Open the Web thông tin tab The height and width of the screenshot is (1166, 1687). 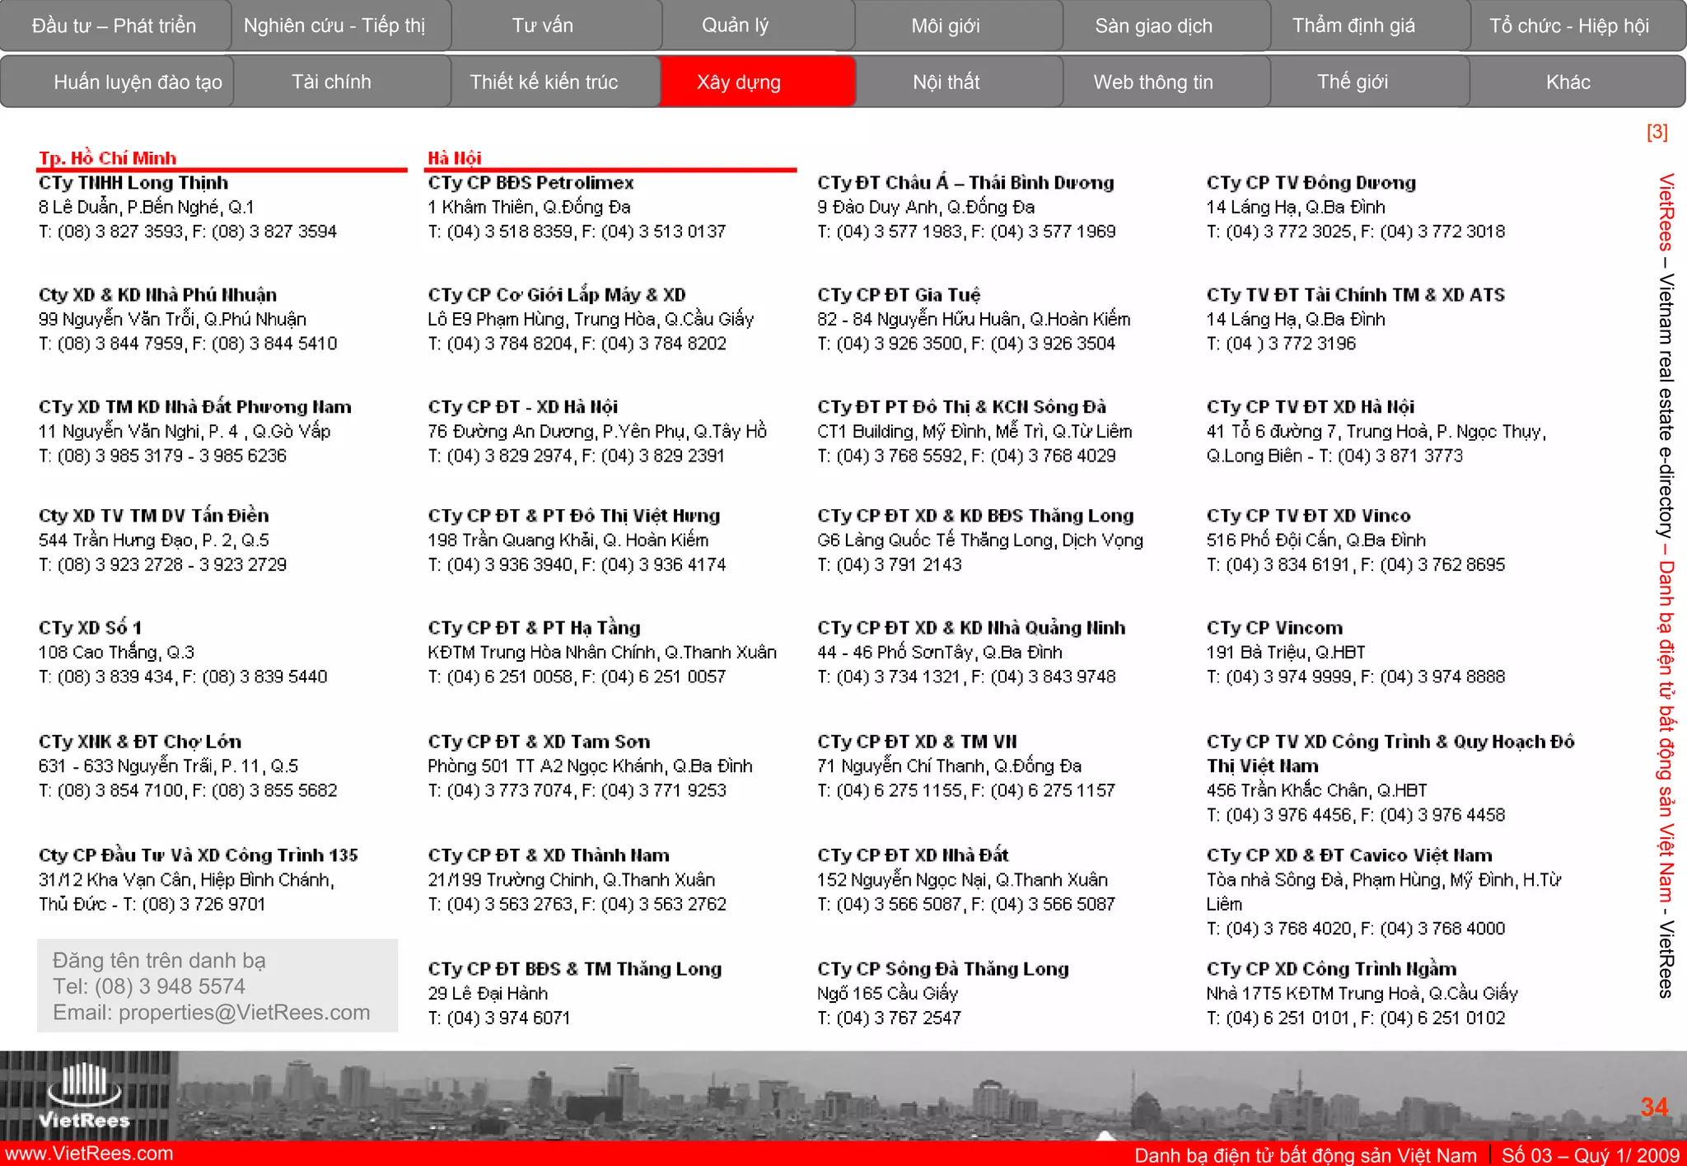(1153, 82)
